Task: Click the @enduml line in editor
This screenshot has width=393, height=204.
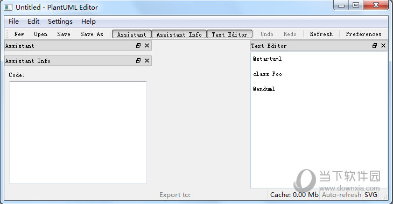Action: [x=264, y=89]
